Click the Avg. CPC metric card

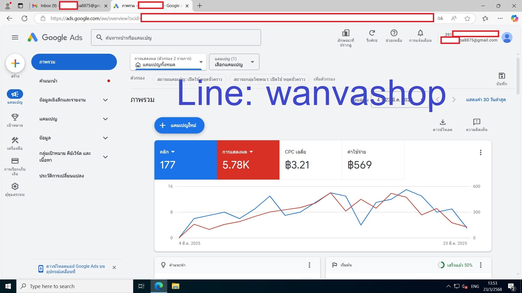click(x=310, y=160)
